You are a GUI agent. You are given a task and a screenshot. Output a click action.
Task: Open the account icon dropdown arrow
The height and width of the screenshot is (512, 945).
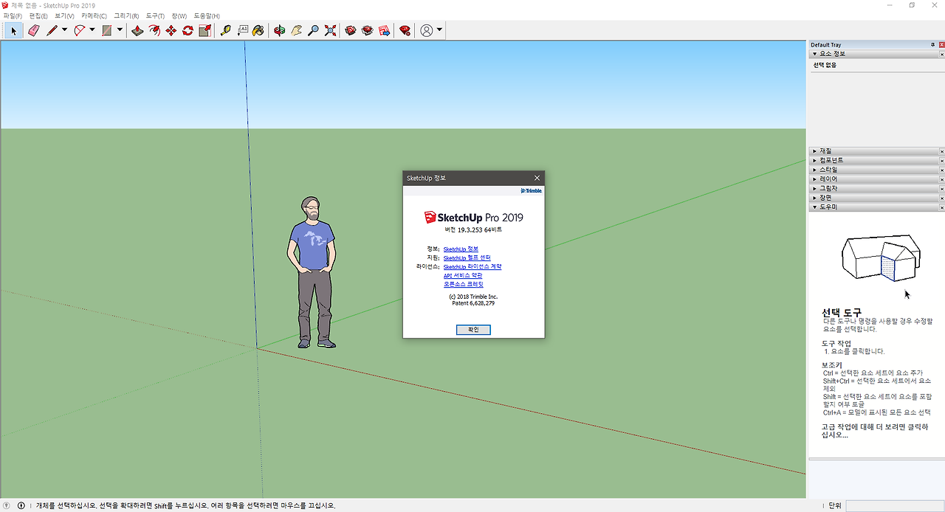440,30
